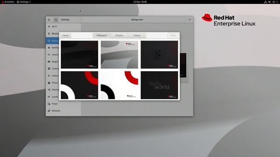The width and height of the screenshot is (280, 157).
Task: Click the Sharing icon in sidebar
Action: coord(49,89)
